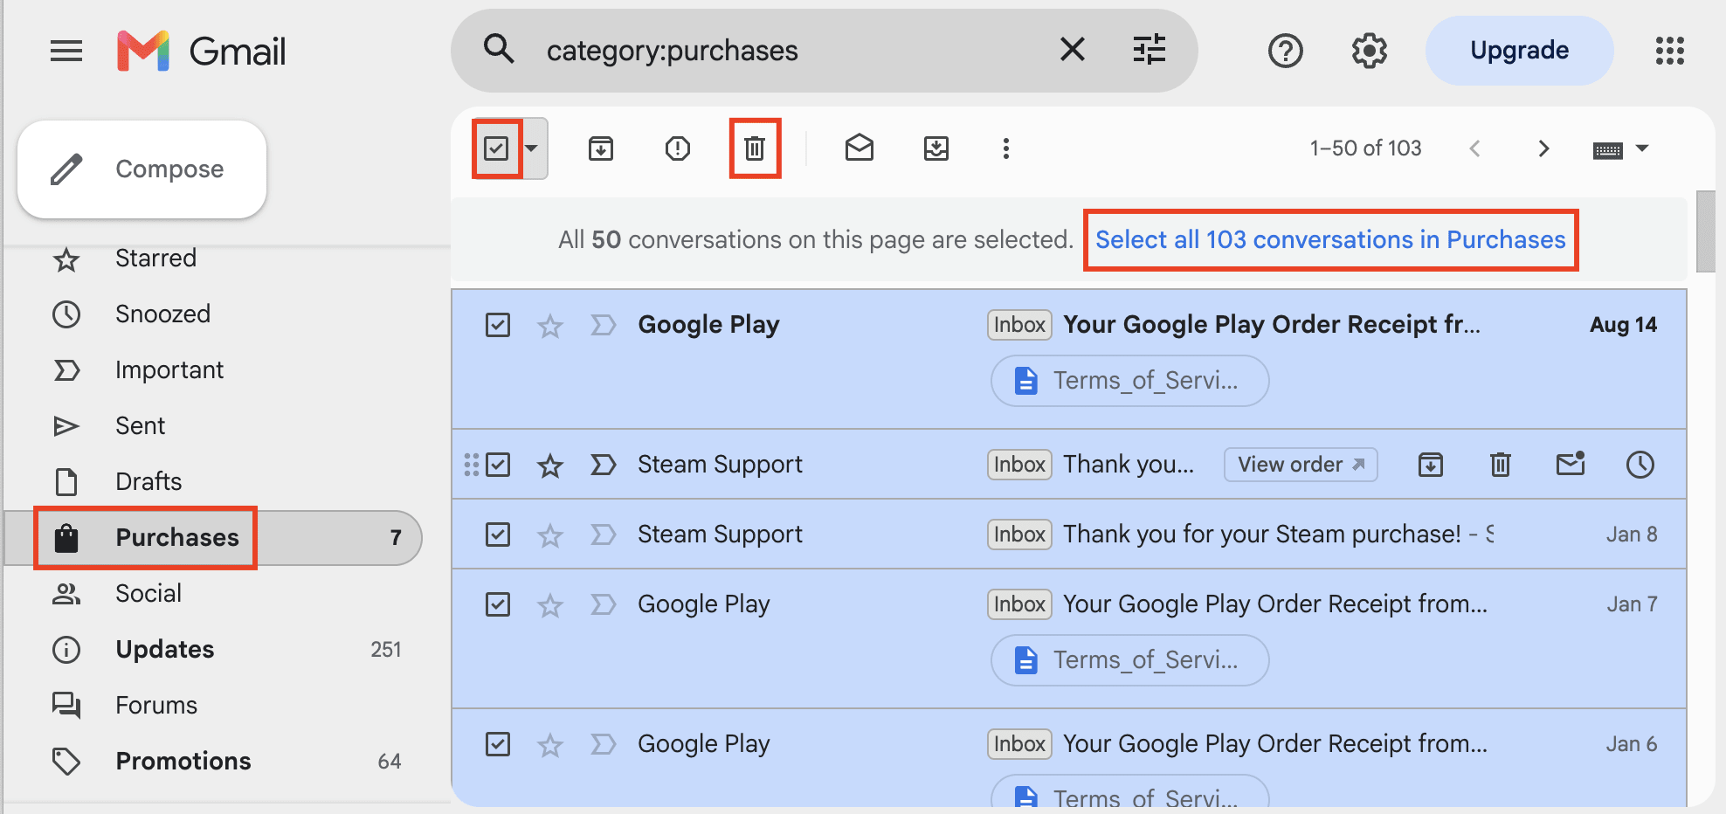Click the search magnifier icon

tap(499, 49)
